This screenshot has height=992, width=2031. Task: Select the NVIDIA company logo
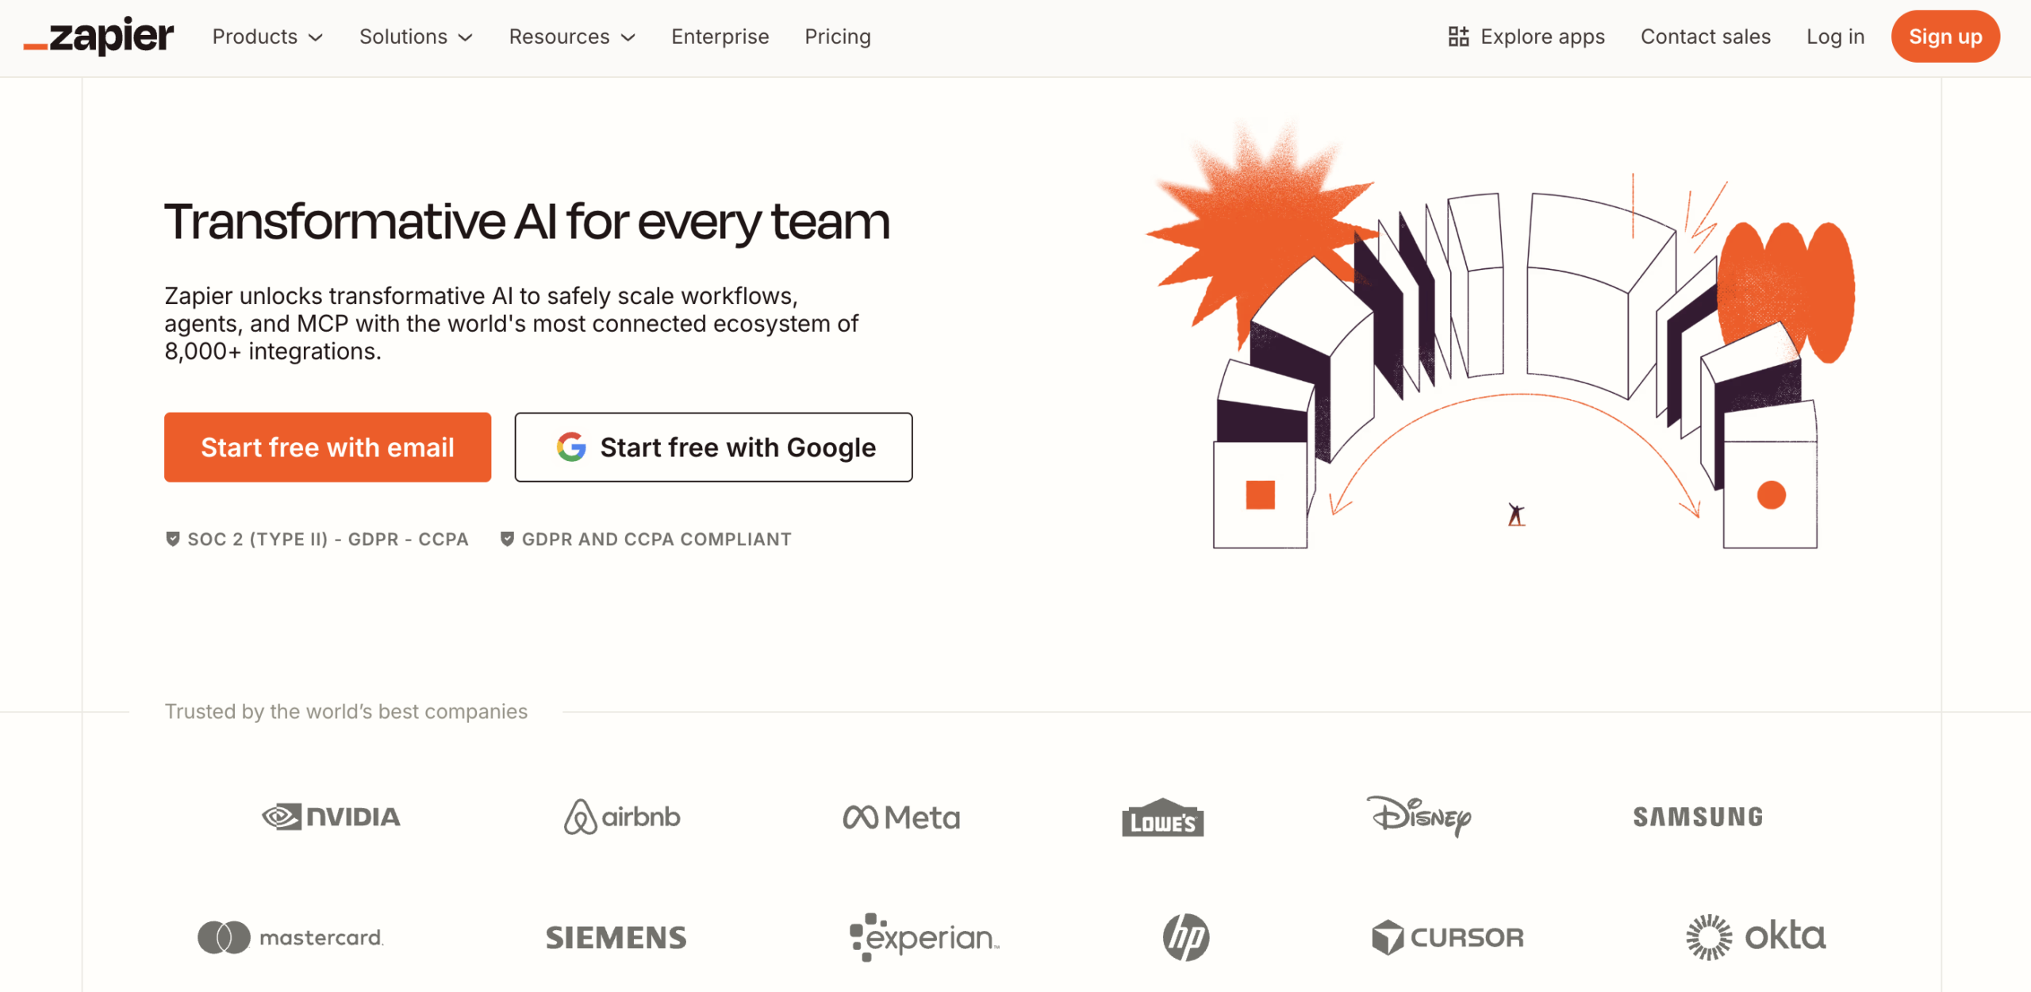tap(330, 817)
